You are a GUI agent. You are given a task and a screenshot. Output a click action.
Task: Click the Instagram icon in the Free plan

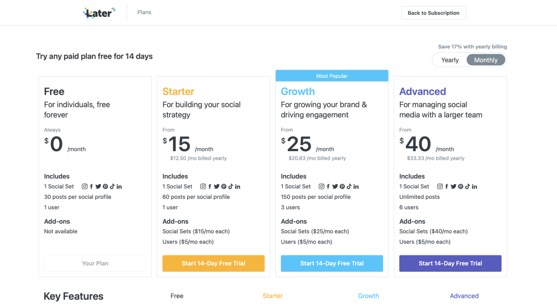point(85,186)
